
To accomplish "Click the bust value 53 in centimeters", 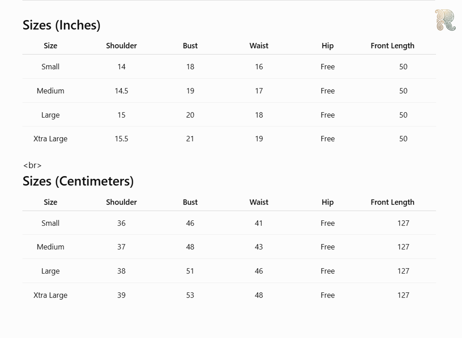I will click(190, 295).
